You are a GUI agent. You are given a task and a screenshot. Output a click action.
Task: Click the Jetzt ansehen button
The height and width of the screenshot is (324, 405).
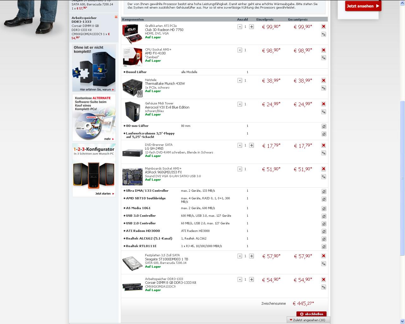point(363,6)
